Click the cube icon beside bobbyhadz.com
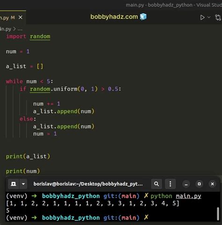Image resolution: width=222 pixels, height=225 pixels. (x=143, y=16)
